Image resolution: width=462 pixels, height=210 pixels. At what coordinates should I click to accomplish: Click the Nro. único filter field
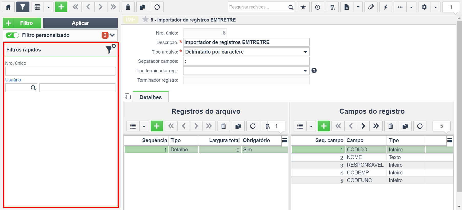point(60,71)
